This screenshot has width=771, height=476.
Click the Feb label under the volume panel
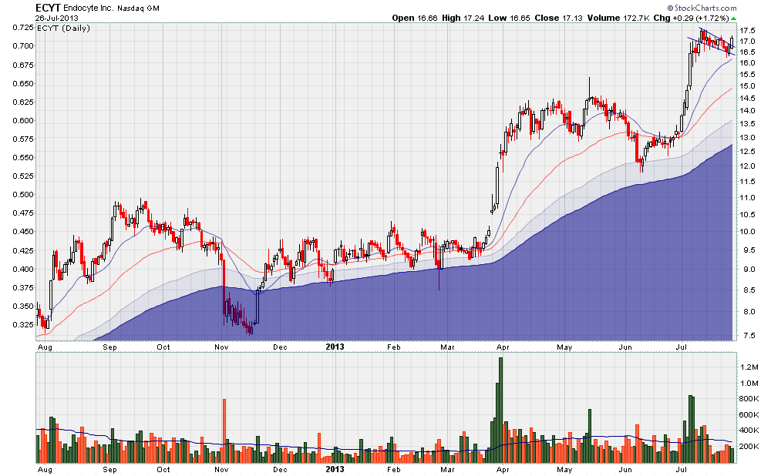pyautogui.click(x=394, y=470)
